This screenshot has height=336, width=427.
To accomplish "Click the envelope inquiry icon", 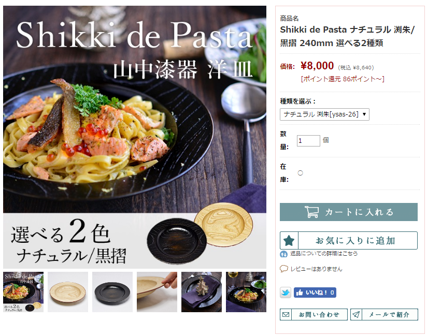I will [x=286, y=314].
